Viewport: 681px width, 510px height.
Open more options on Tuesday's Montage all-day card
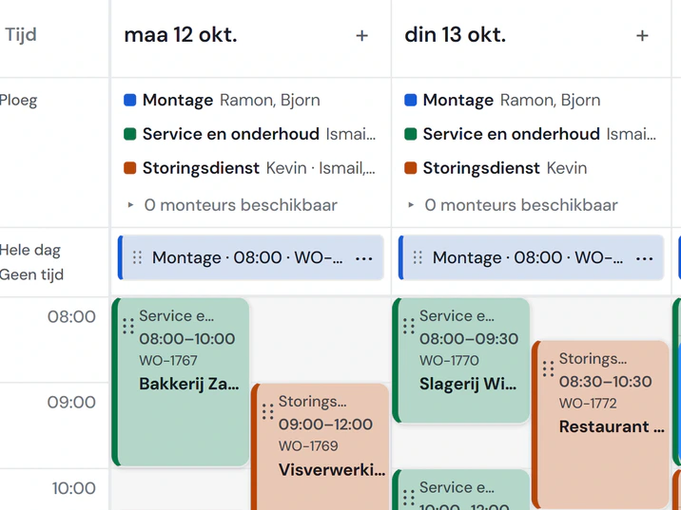point(644,258)
